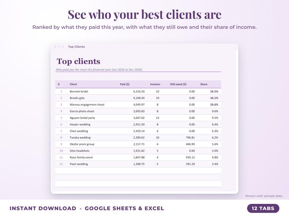Click the Still owed ($) column header

tap(178, 84)
